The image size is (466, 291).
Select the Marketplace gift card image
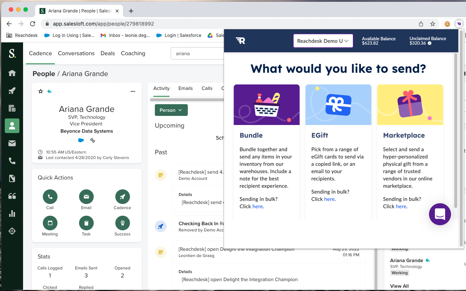coord(410,105)
